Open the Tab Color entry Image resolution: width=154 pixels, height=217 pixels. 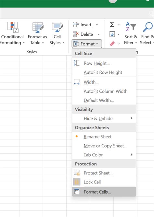pyautogui.click(x=104, y=155)
